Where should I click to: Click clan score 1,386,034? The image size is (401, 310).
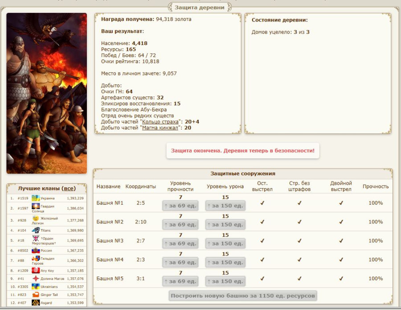[x=75, y=208]
